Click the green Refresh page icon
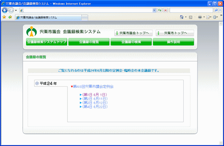 tap(160, 10)
